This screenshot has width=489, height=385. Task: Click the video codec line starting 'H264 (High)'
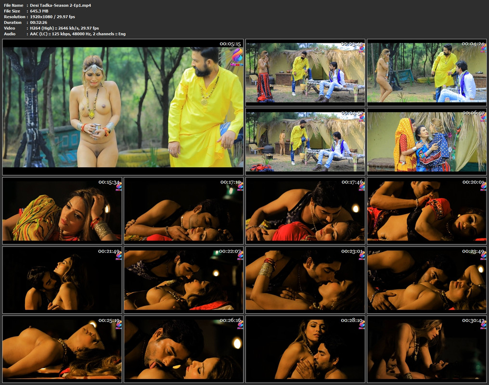pos(64,28)
